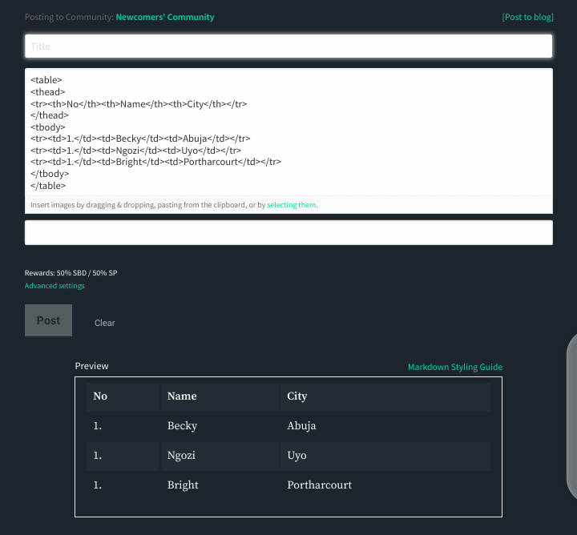
Task: Click the editor line containing Becky and Abuja
Action: click(140, 139)
